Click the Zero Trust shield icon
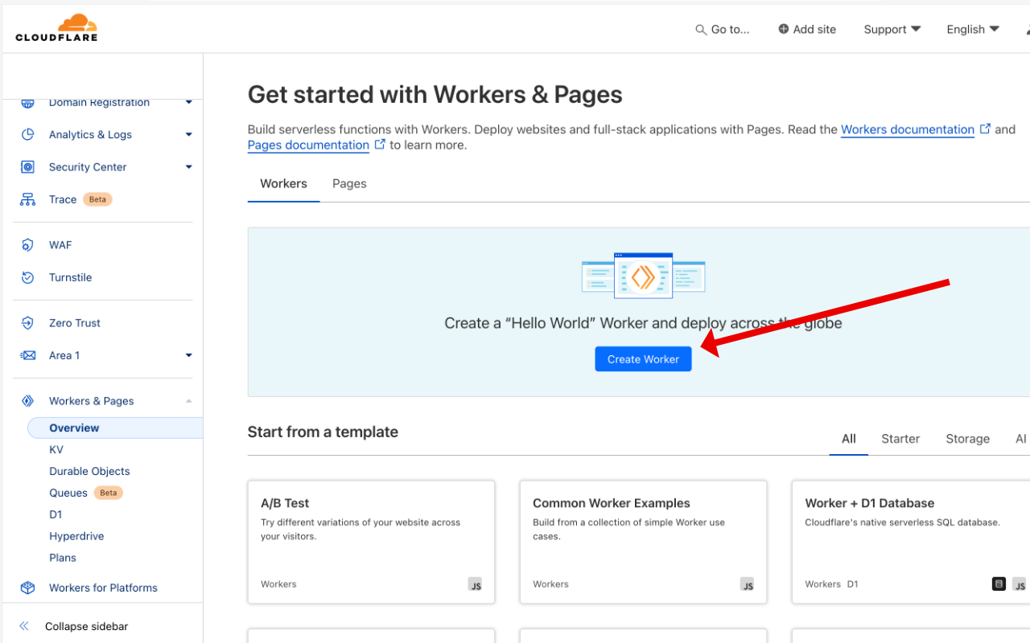Image resolution: width=1030 pixels, height=643 pixels. 27,323
